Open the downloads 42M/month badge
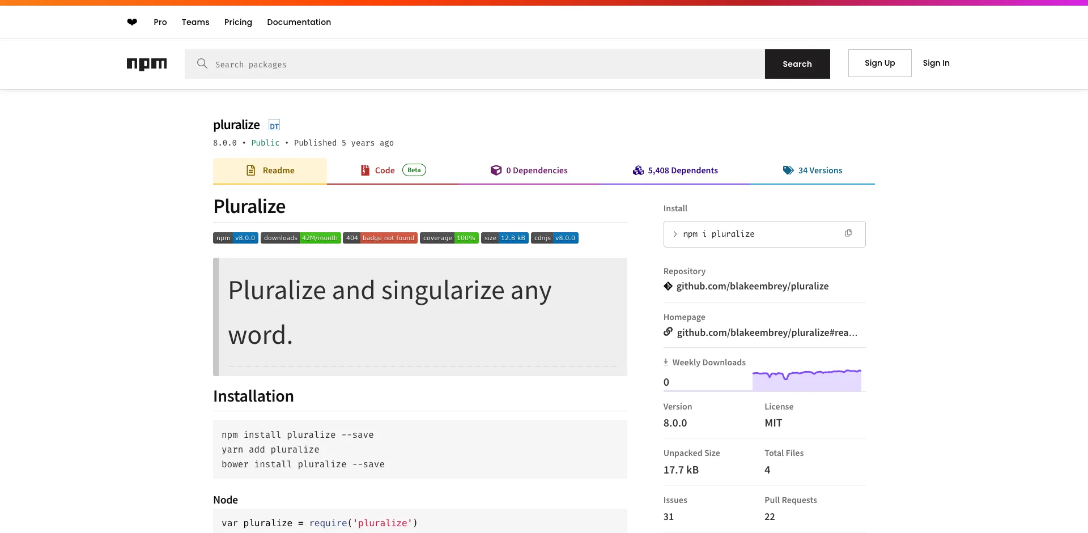Screen dimensions: 1088x533 tap(300, 238)
